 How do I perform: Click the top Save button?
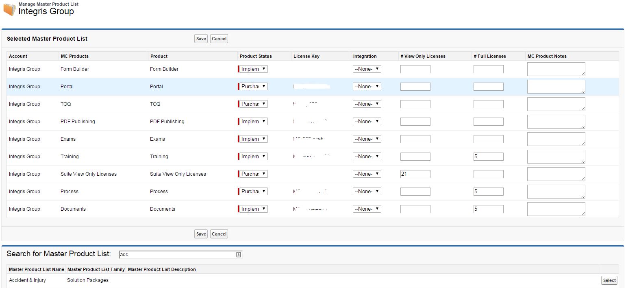(201, 39)
